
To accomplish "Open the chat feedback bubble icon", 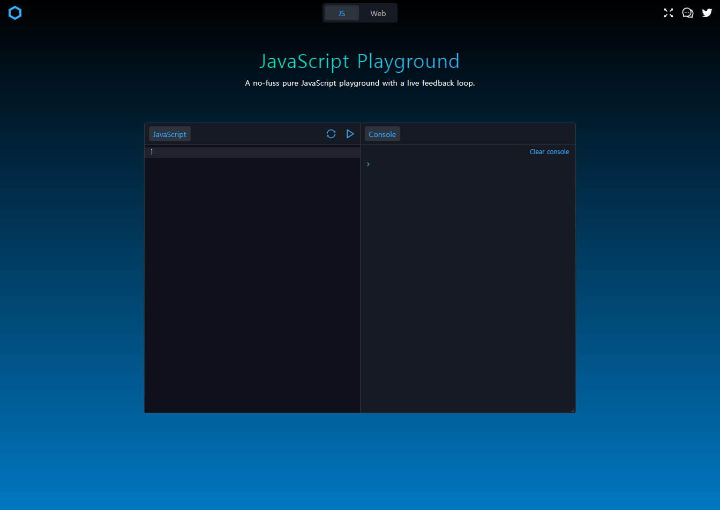I will tap(688, 13).
